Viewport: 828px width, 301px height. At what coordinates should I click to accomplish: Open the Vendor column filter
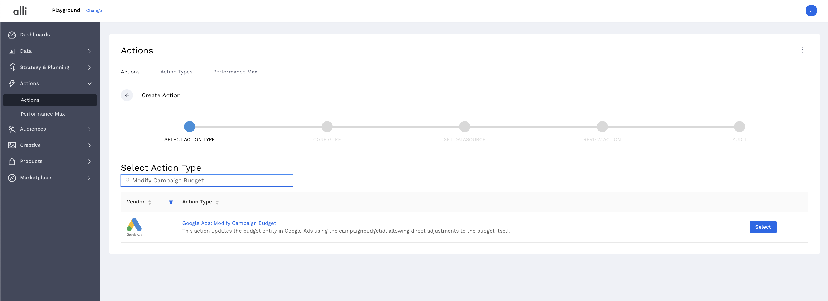(171, 202)
